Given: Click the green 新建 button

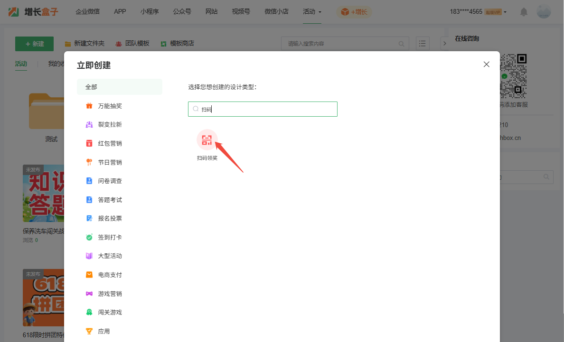Looking at the screenshot, I should coord(34,44).
